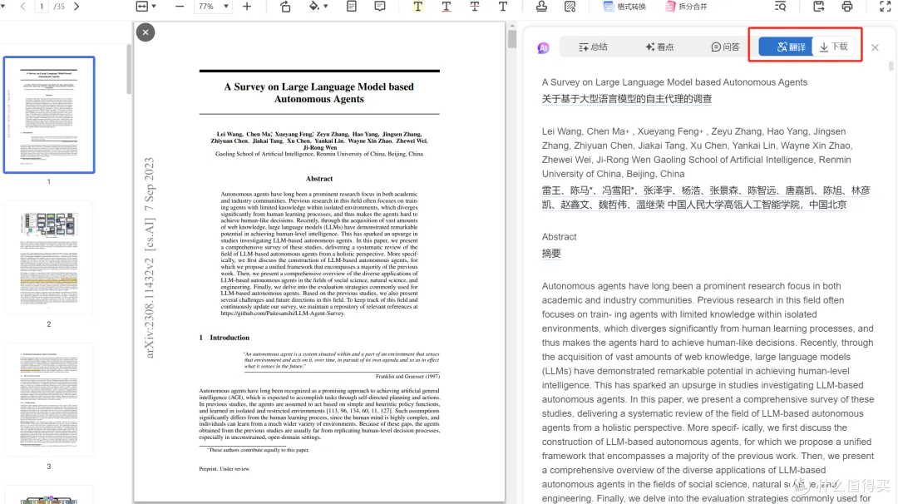Open the note page icon

click(352, 7)
